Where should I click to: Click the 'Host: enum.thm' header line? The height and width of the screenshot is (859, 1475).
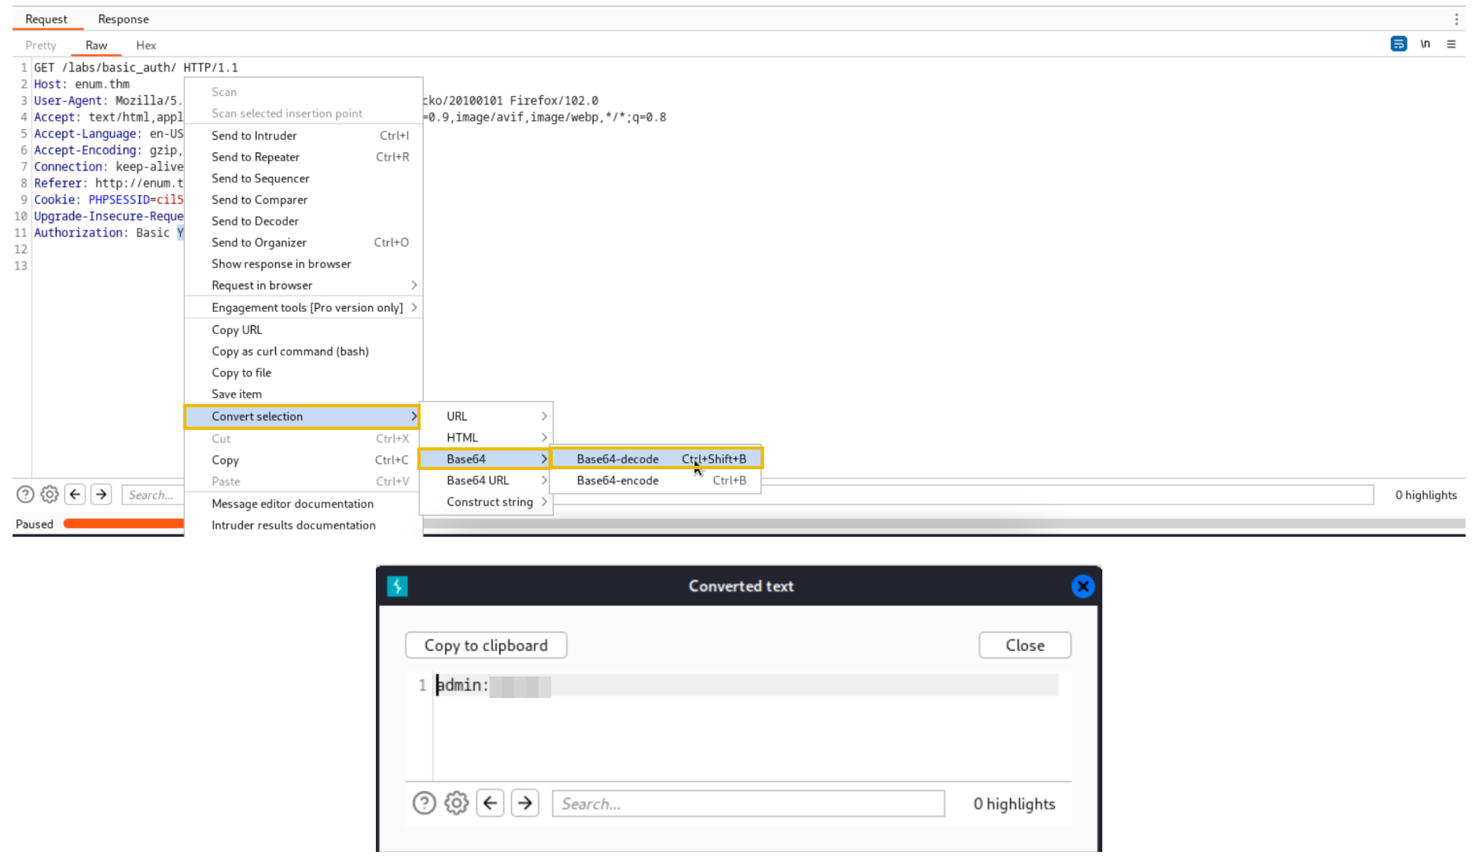tap(82, 84)
